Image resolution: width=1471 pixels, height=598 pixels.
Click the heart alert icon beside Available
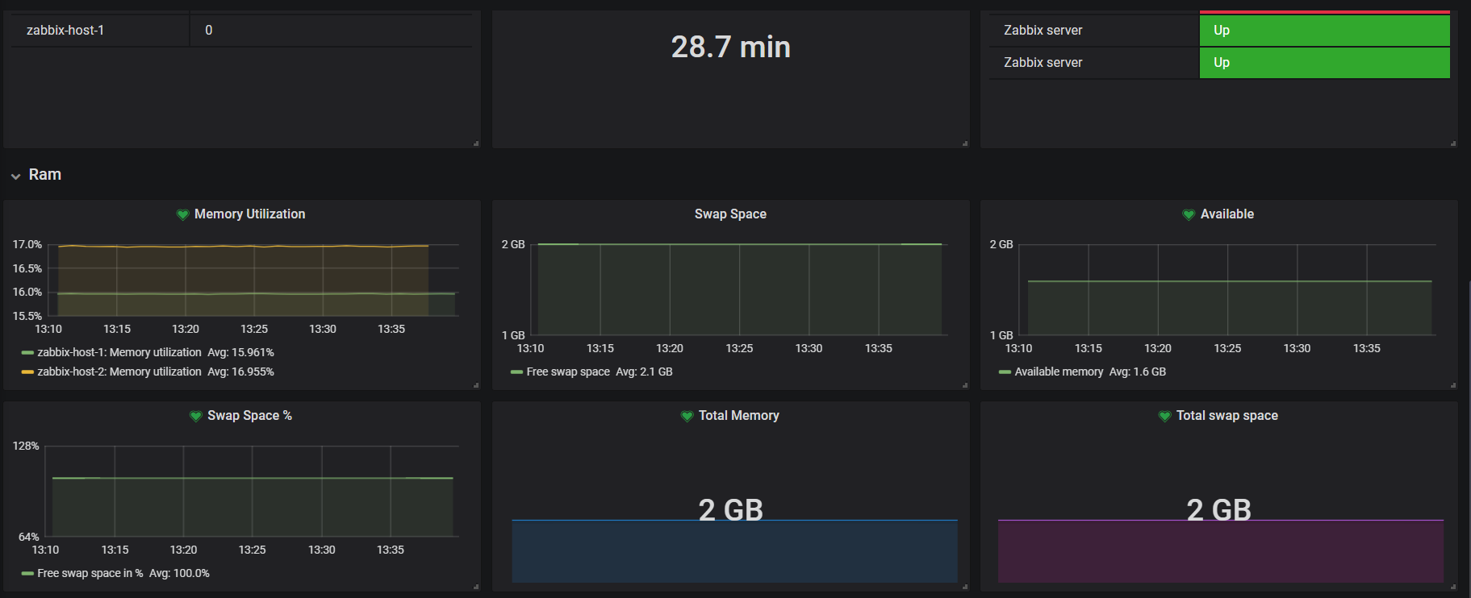coord(1189,214)
